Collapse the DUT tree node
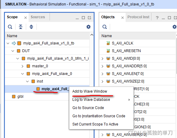Screen dimensions: 177x138 [x=13, y=51]
